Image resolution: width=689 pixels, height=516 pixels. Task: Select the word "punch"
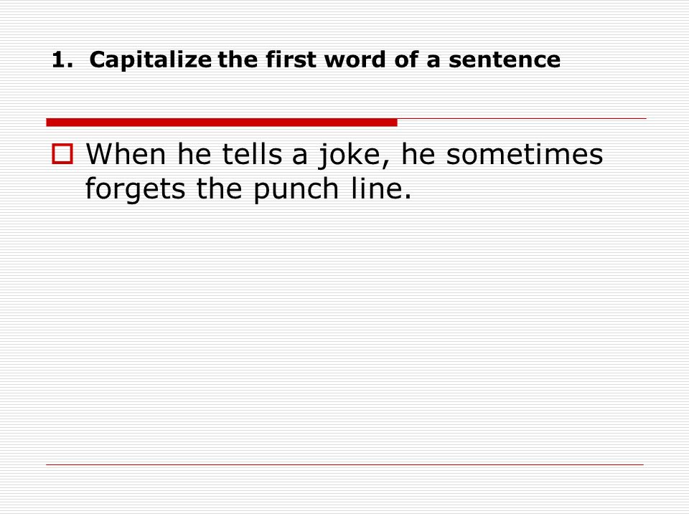(296, 190)
